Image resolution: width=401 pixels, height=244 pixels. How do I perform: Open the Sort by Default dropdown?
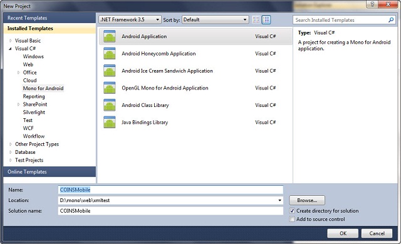pyautogui.click(x=216, y=19)
